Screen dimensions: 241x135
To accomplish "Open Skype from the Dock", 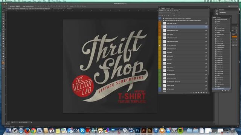I will (x=82, y=130).
